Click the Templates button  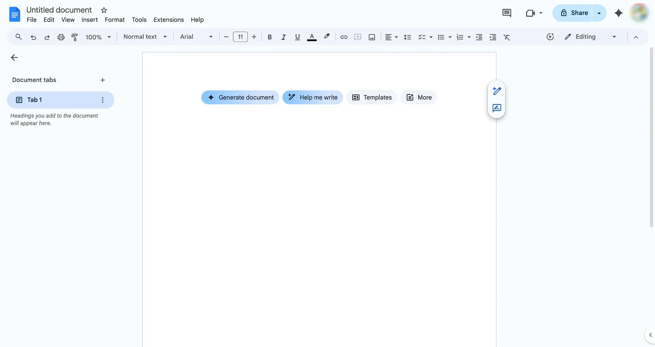click(372, 97)
